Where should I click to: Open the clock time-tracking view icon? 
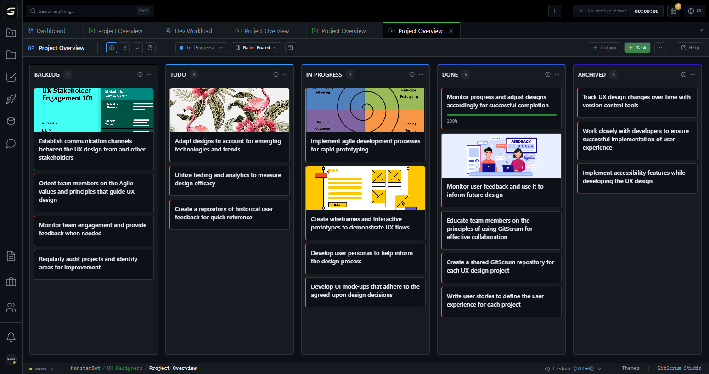tap(150, 47)
